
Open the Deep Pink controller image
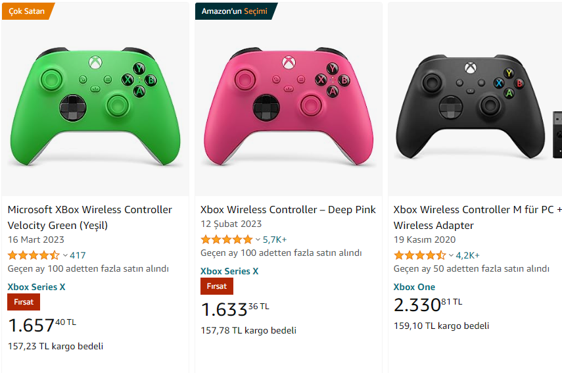[288, 103]
